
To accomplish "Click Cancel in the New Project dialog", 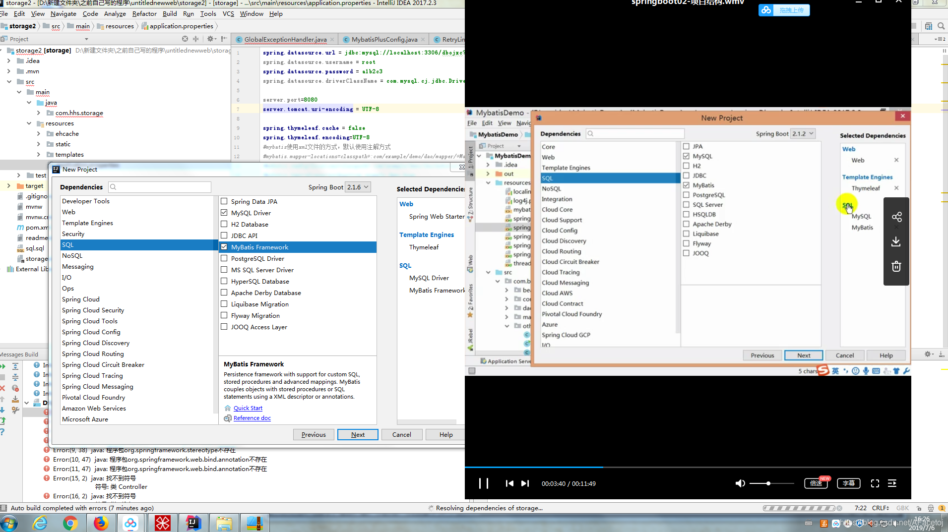I will click(402, 435).
